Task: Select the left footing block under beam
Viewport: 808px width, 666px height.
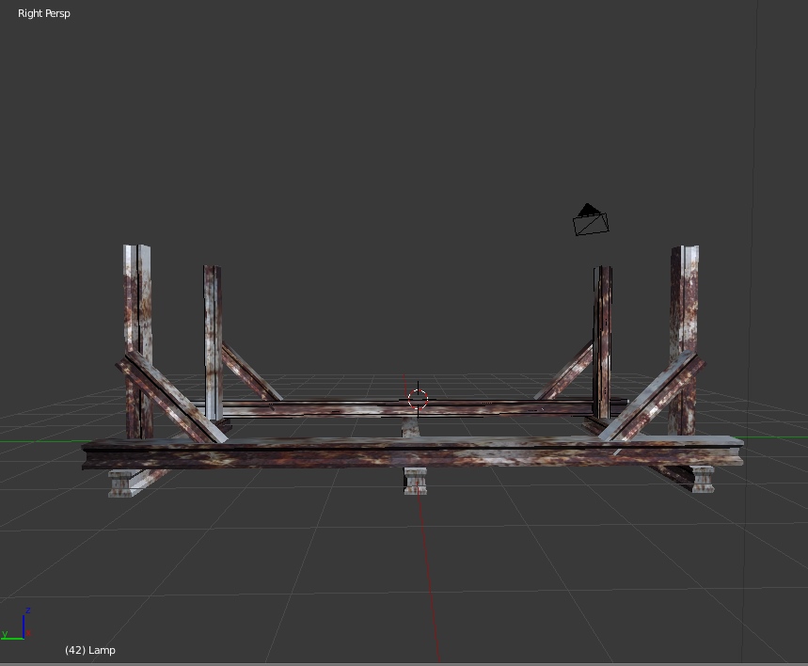Action: click(119, 483)
